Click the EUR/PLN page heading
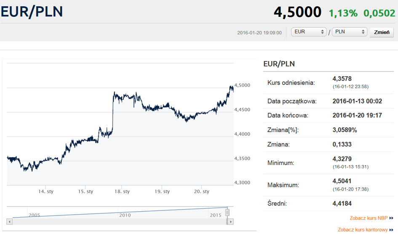Image resolution: width=398 pixels, height=234 pixels. click(x=32, y=12)
